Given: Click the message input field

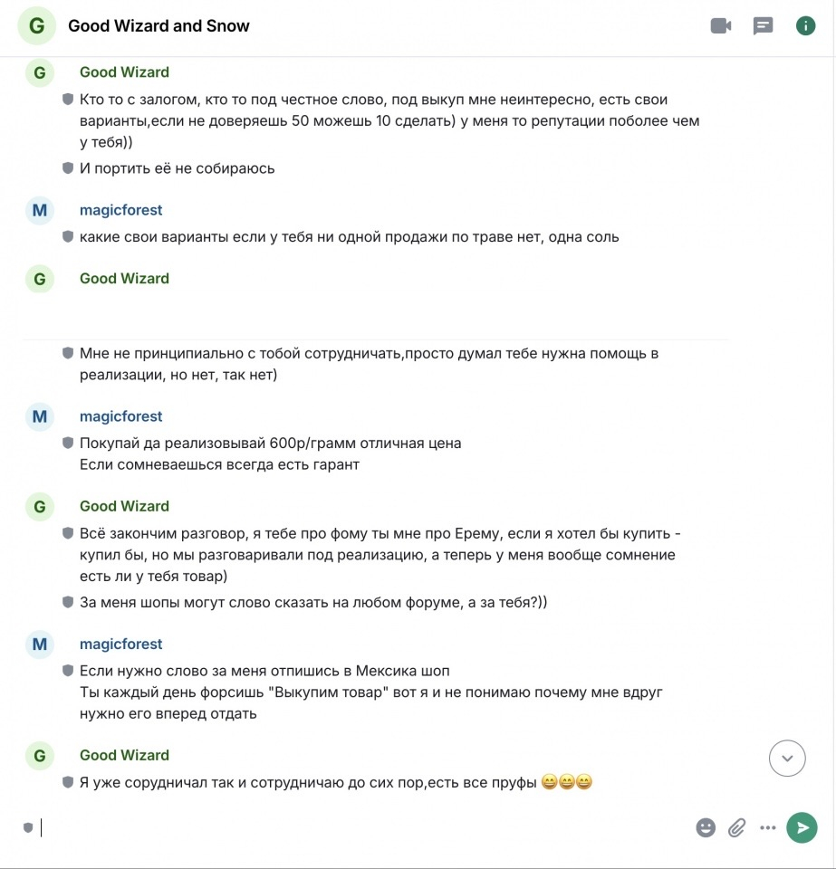Looking at the screenshot, I should pyautogui.click(x=360, y=827).
